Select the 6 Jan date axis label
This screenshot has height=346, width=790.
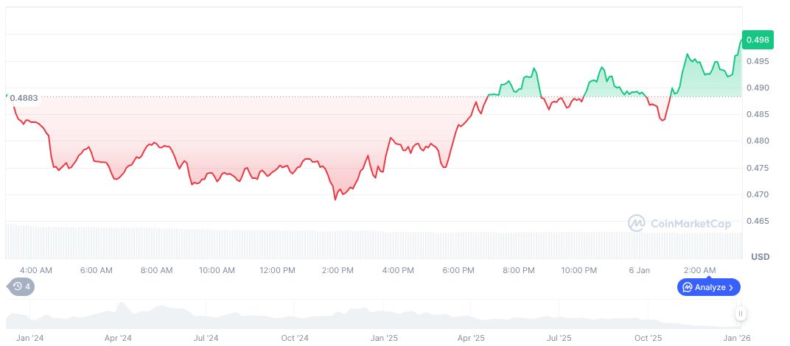point(640,271)
